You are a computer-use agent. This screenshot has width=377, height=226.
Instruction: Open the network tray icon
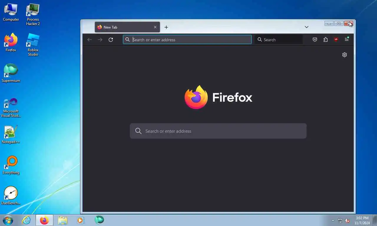pos(340,220)
